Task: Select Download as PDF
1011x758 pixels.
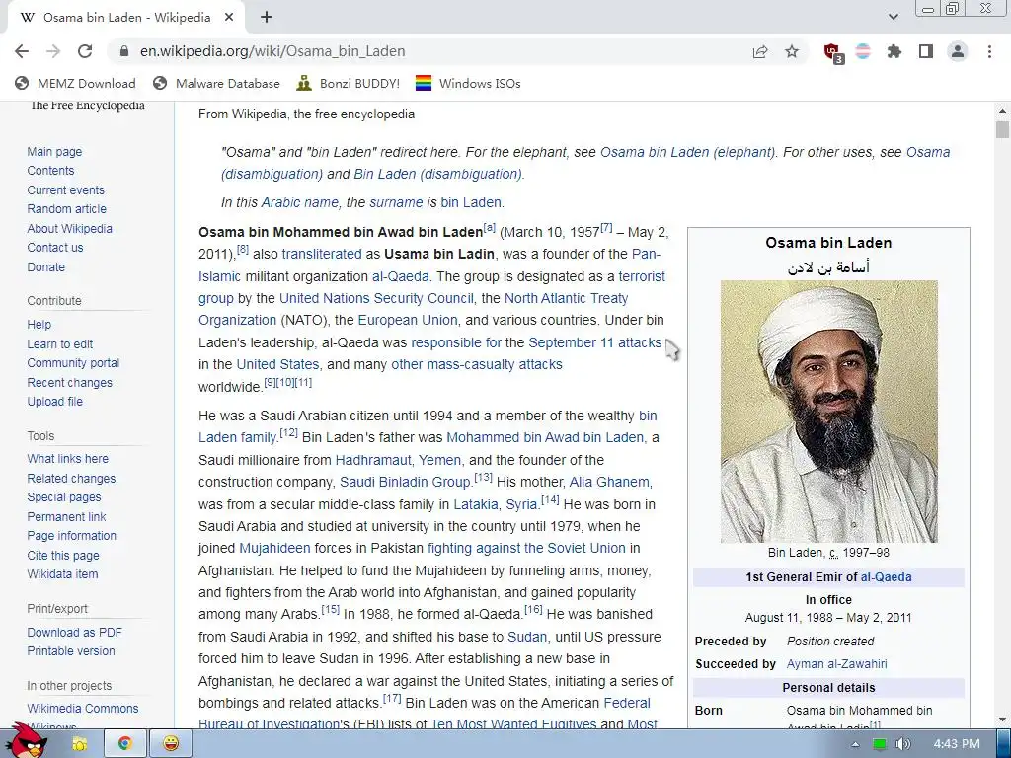Action: (74, 633)
